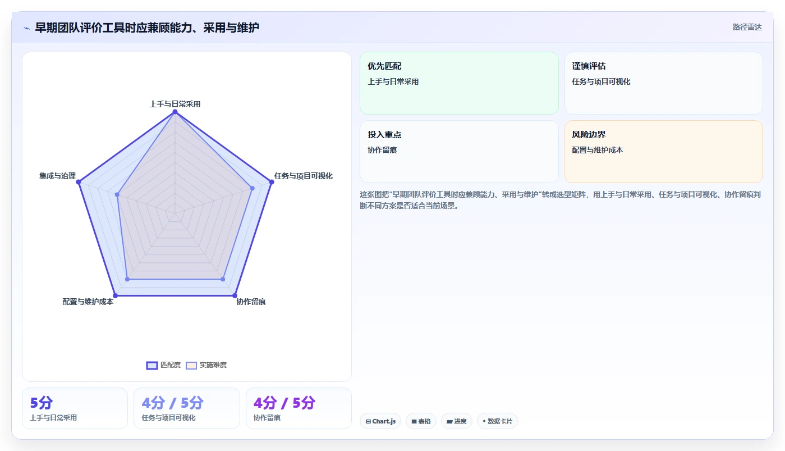Image resolution: width=785 pixels, height=451 pixels.
Task: Select the Chart.js tag chip
Action: pos(380,421)
